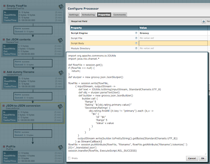Click the 'builder.call {' line in script

(90, 99)
